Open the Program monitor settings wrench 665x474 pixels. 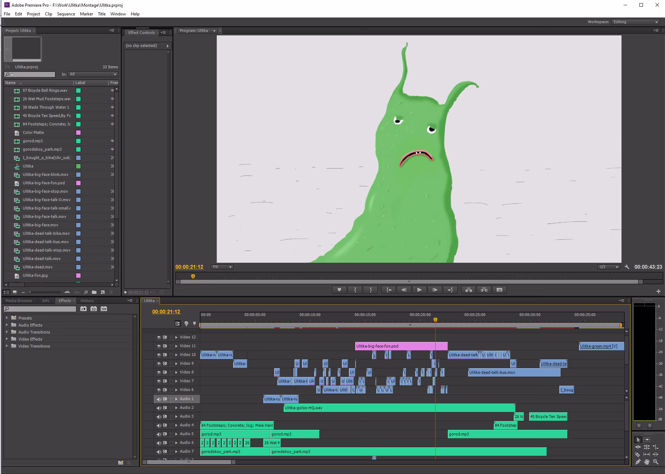[x=627, y=267]
